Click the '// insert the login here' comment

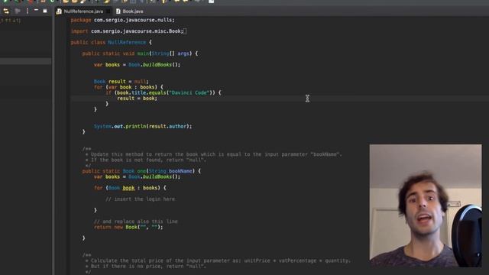click(141, 199)
